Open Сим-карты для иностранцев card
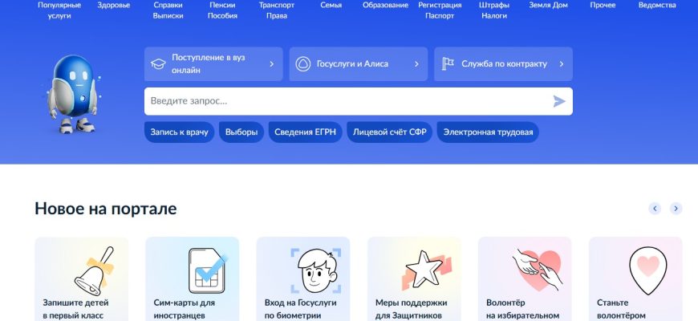Viewport: 698px width, 321px height. coord(193,279)
